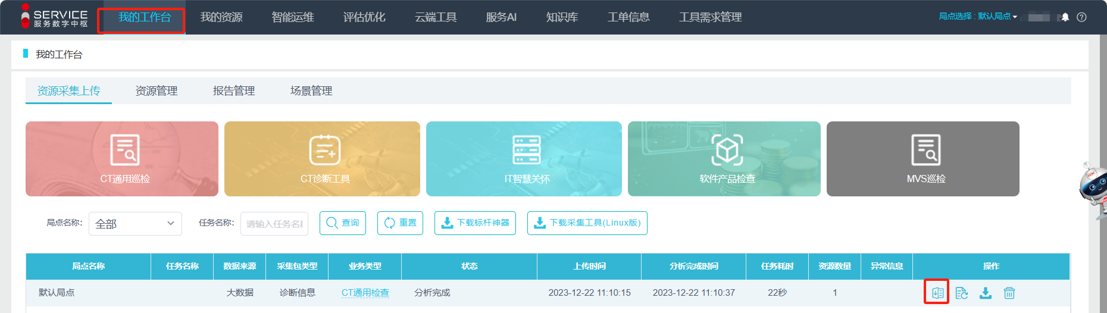Click the 资源数量 column header

coord(834,266)
